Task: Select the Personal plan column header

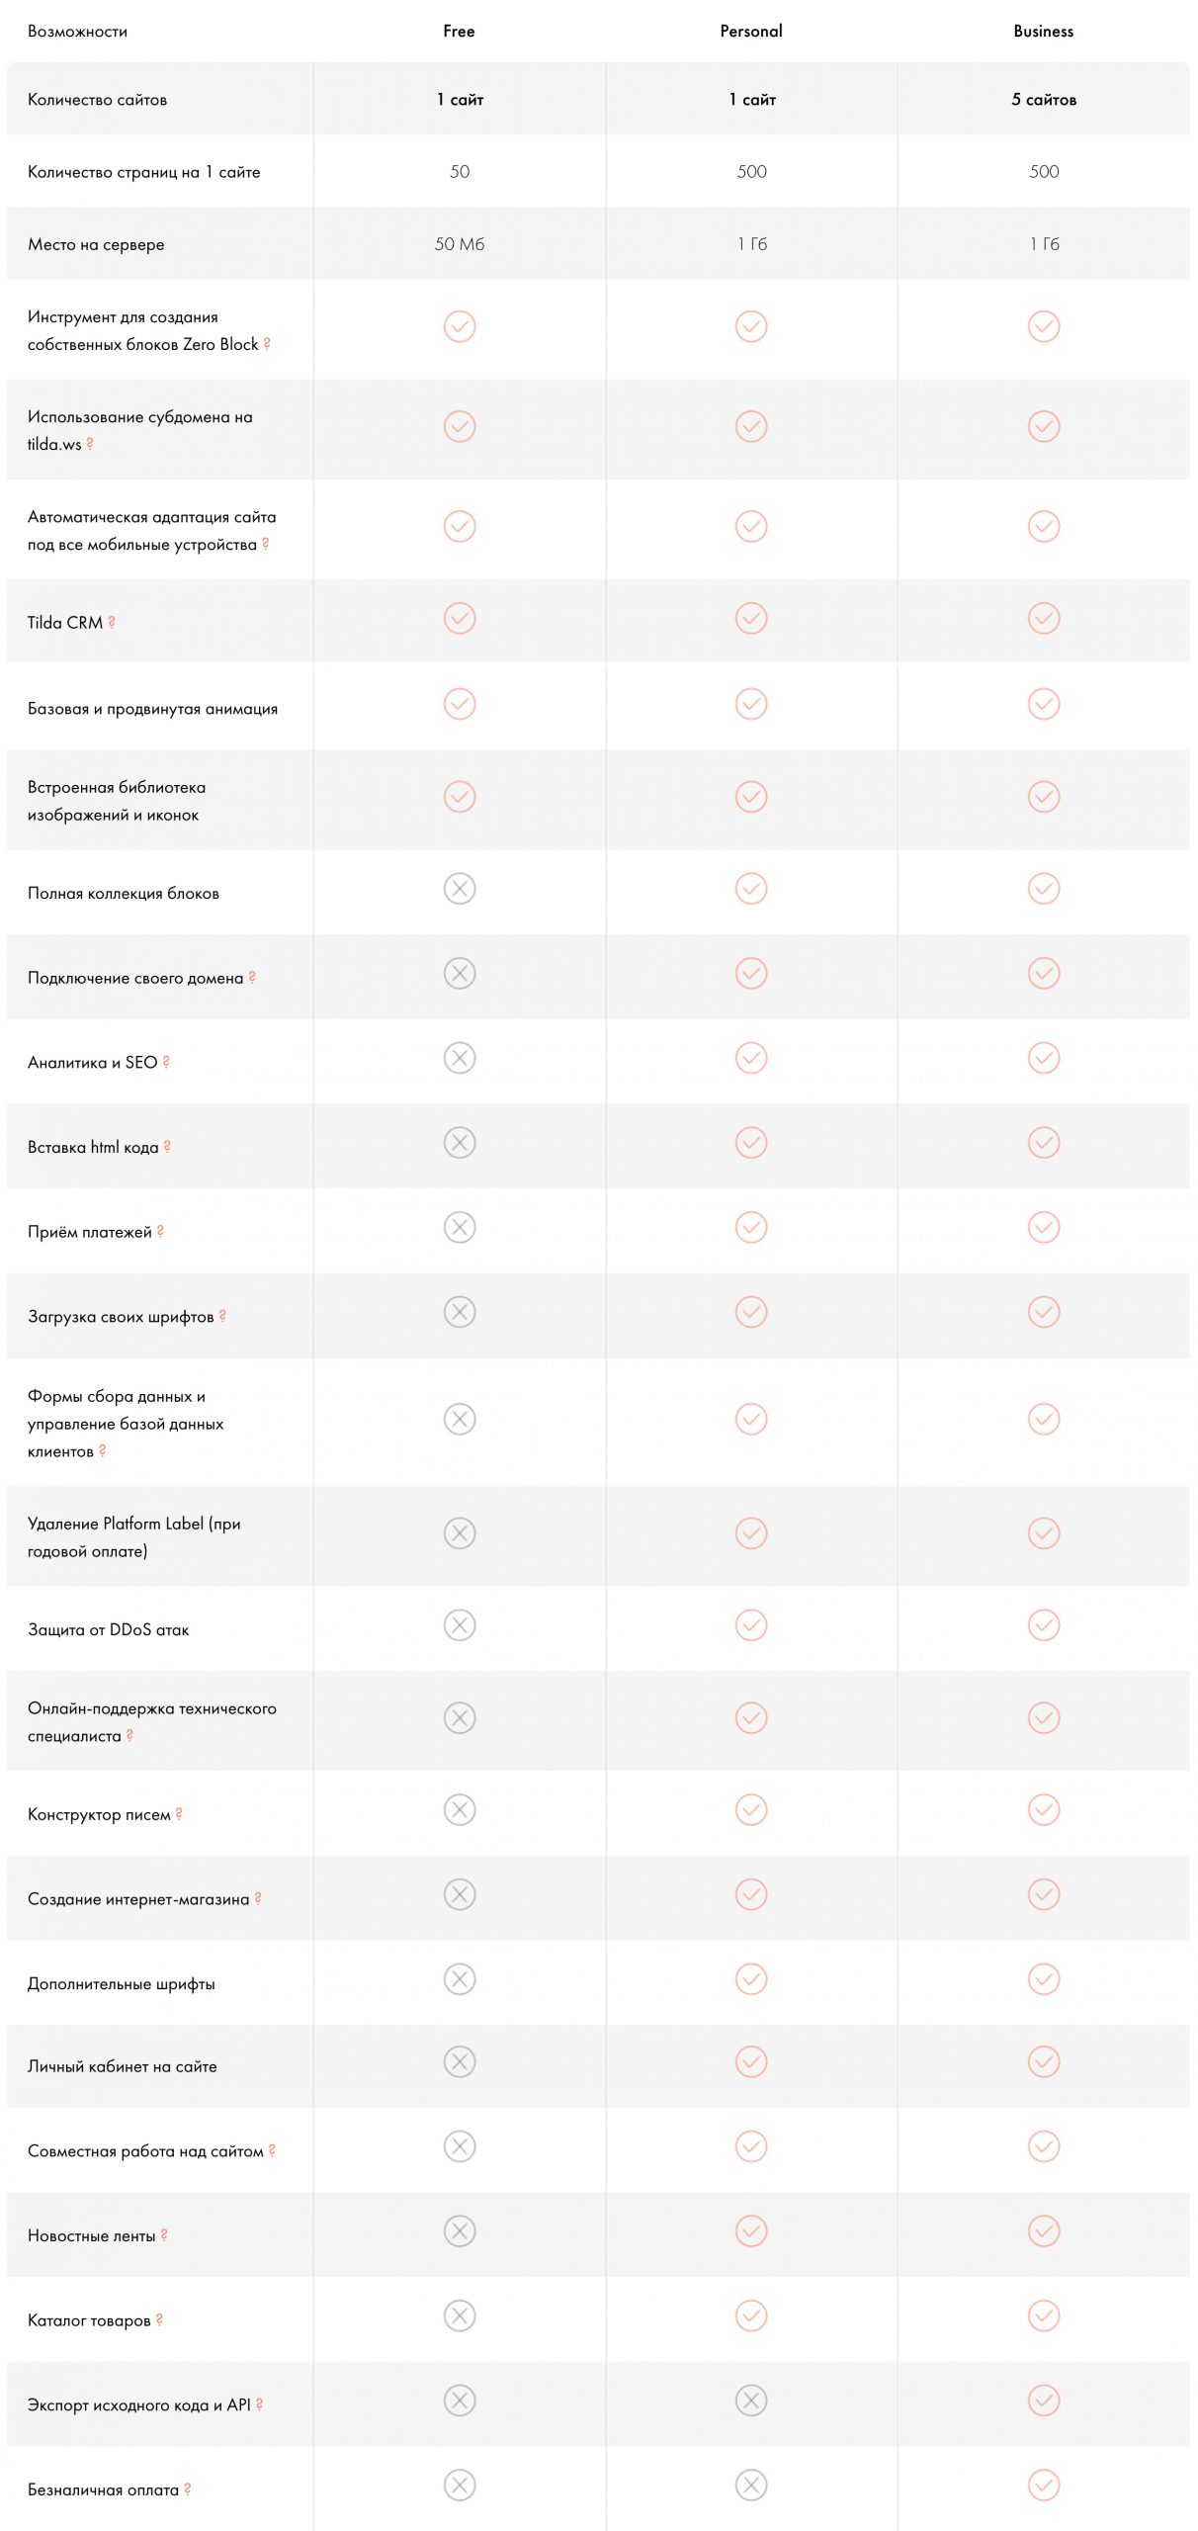Action: (x=751, y=32)
